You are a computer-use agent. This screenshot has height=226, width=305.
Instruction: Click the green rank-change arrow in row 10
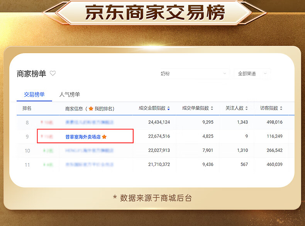[44, 151]
